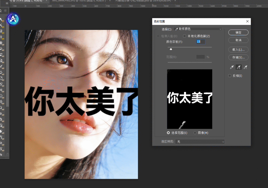Open the toolbar hamburger menu icon
Image resolution: width=268 pixels, height=188 pixels.
click(x=7, y=3)
